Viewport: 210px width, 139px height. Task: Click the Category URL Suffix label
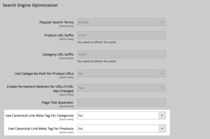click(58, 55)
